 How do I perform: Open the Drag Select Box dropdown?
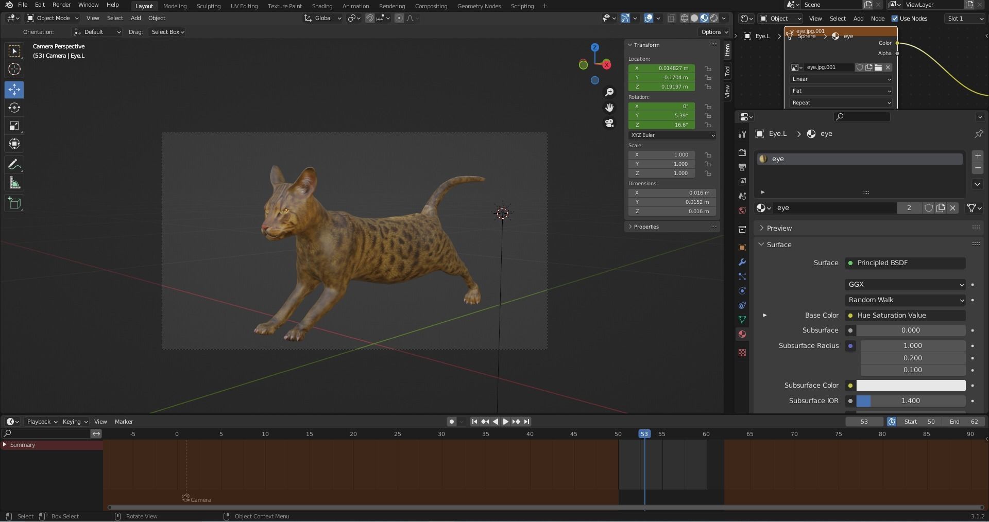[167, 32]
